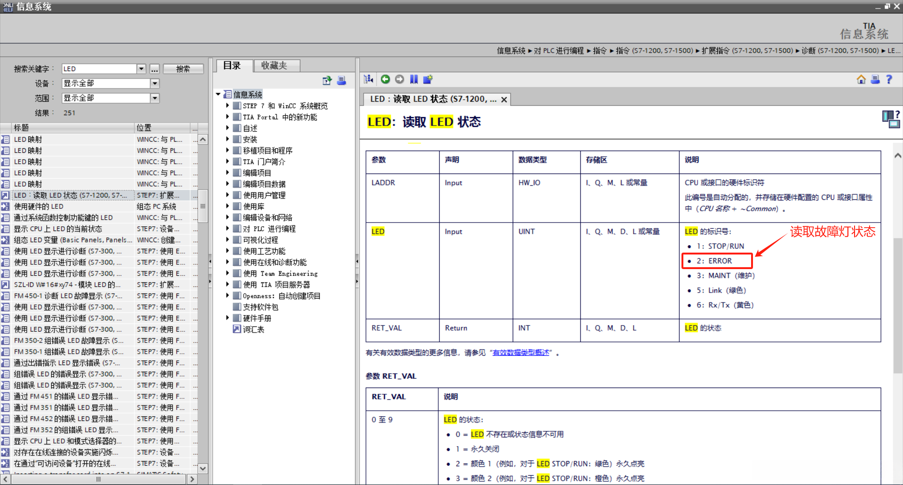This screenshot has height=485, width=903.
Task: Click the HW_IO data type cell
Action: (x=547, y=198)
